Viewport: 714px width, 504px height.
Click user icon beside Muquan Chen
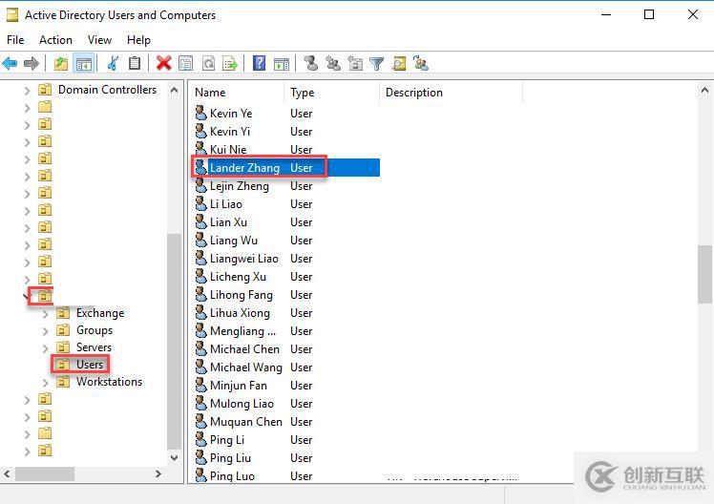[200, 422]
